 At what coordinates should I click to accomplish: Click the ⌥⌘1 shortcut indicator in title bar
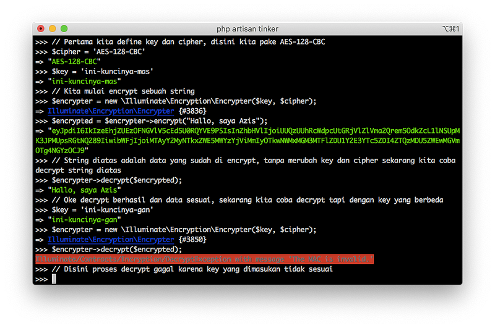coord(450,28)
